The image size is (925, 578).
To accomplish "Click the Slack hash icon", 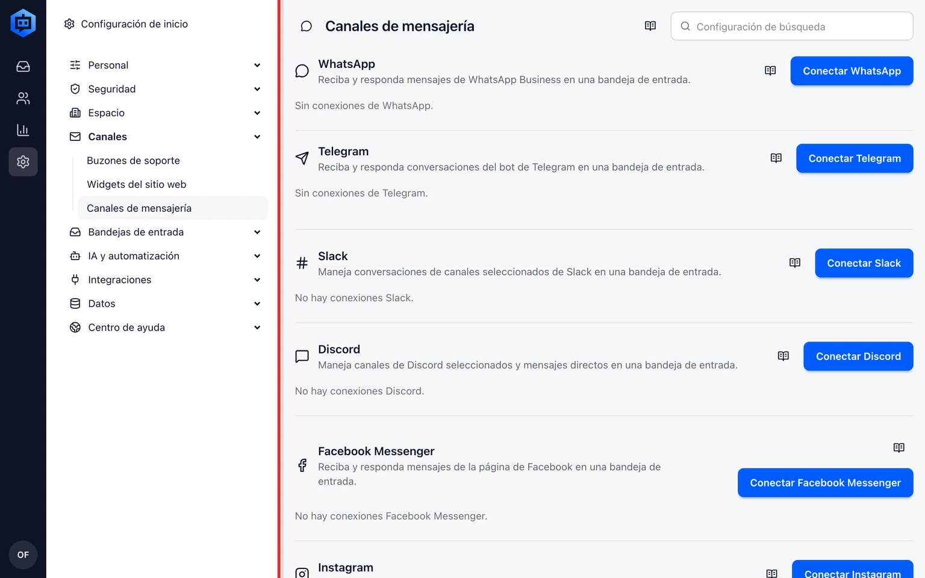I will click(302, 263).
